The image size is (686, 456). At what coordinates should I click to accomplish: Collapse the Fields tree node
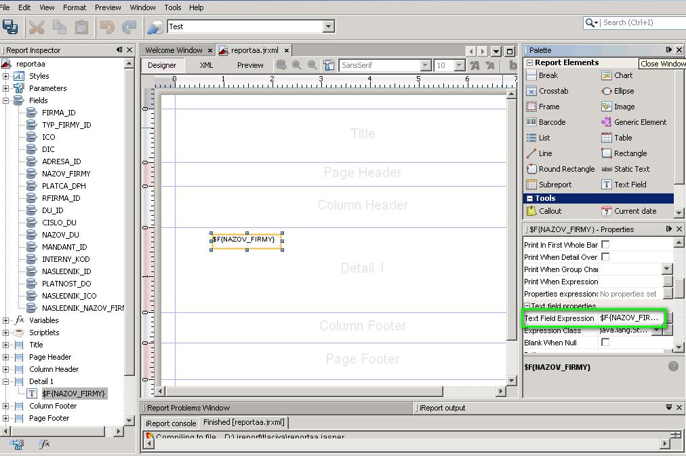(5, 100)
